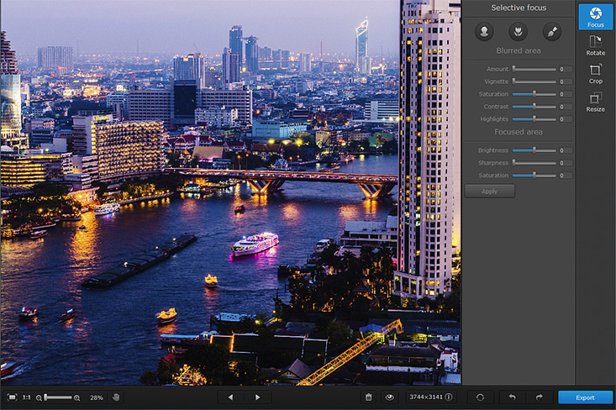Set zoom to 1:1 actual size
The width and height of the screenshot is (616, 410).
click(27, 397)
